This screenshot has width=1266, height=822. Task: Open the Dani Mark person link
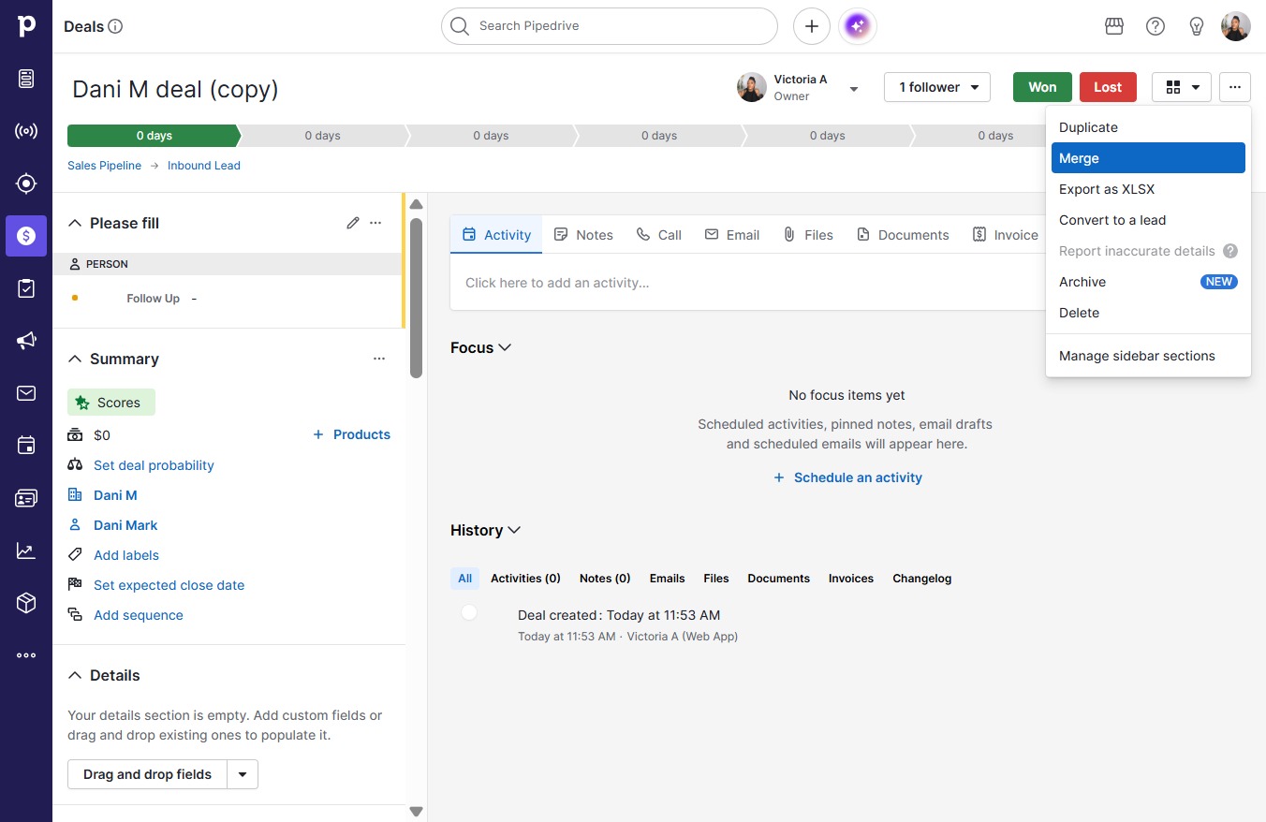coord(125,525)
